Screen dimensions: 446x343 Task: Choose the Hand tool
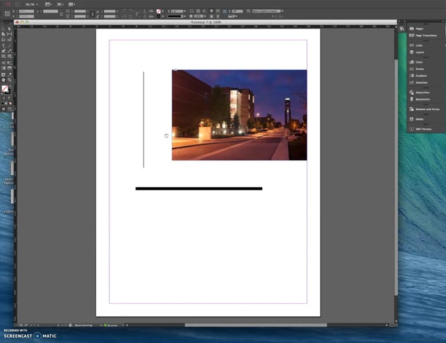click(x=3, y=79)
